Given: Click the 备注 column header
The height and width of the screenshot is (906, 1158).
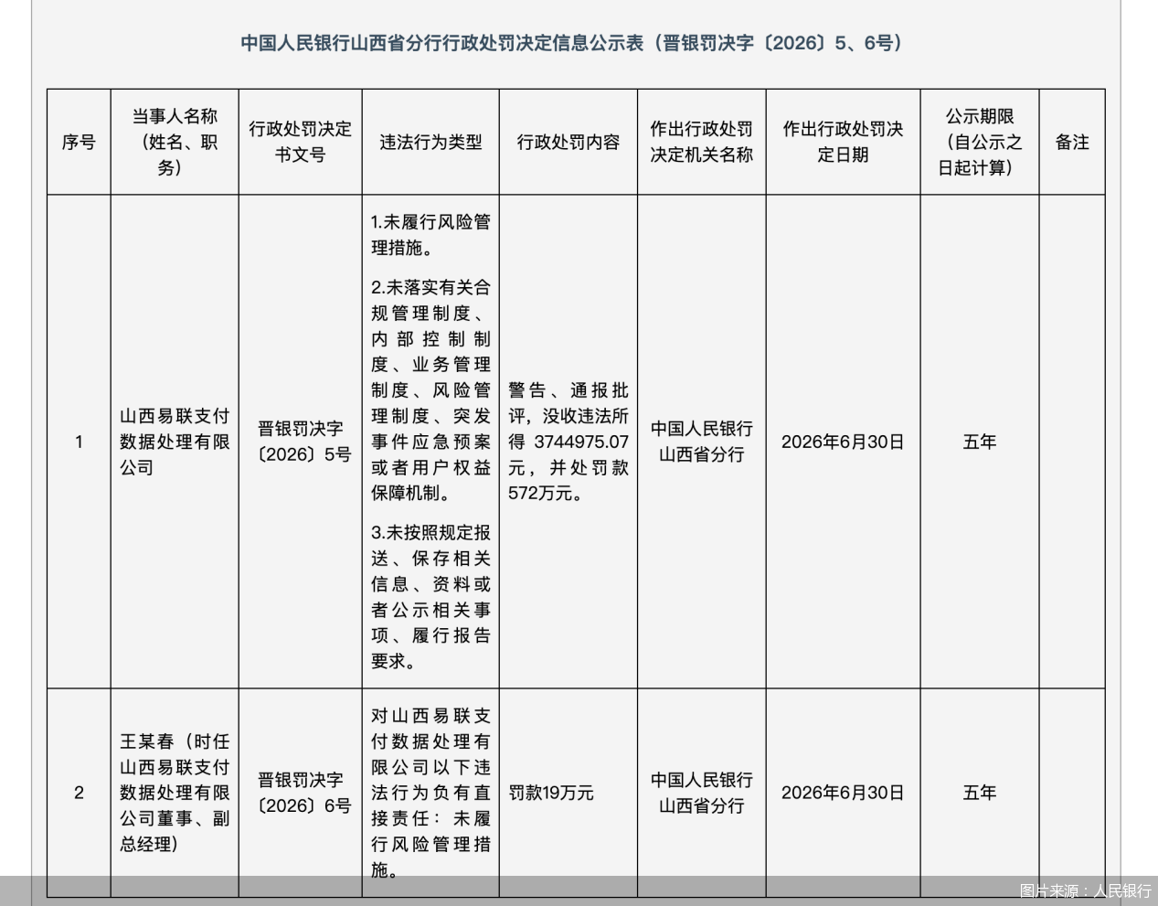Looking at the screenshot, I should tap(1072, 142).
